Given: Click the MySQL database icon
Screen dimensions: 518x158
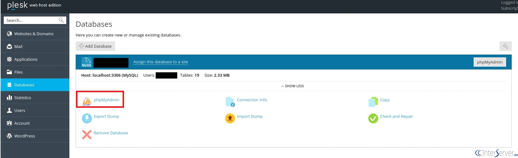Looking at the screenshot, I should point(87,62).
